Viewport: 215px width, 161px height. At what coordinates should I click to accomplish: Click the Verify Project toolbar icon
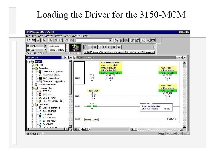pos(137,40)
